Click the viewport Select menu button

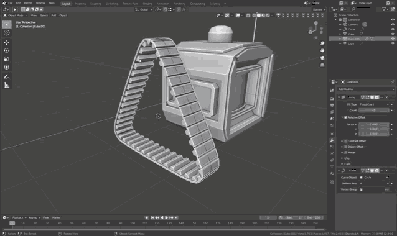coord(44,16)
